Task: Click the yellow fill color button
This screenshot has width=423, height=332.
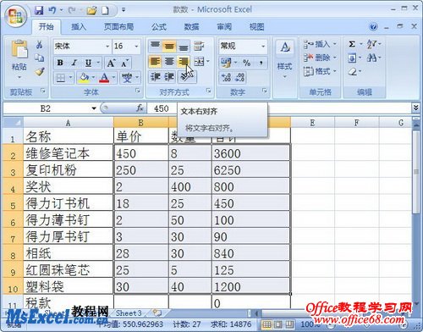Action: (85, 78)
